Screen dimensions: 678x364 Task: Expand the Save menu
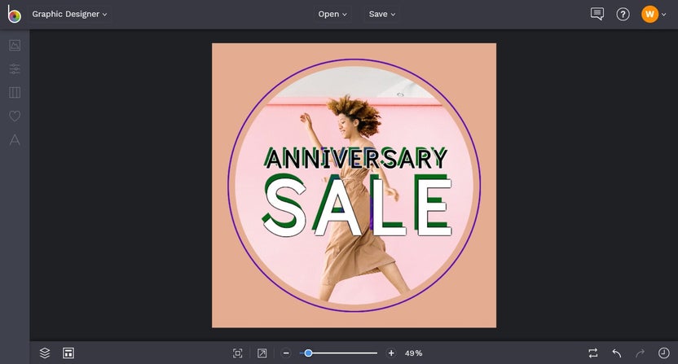point(382,15)
